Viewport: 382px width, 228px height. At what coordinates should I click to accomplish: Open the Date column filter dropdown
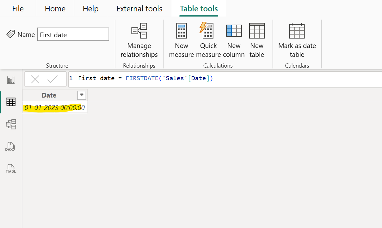click(82, 95)
